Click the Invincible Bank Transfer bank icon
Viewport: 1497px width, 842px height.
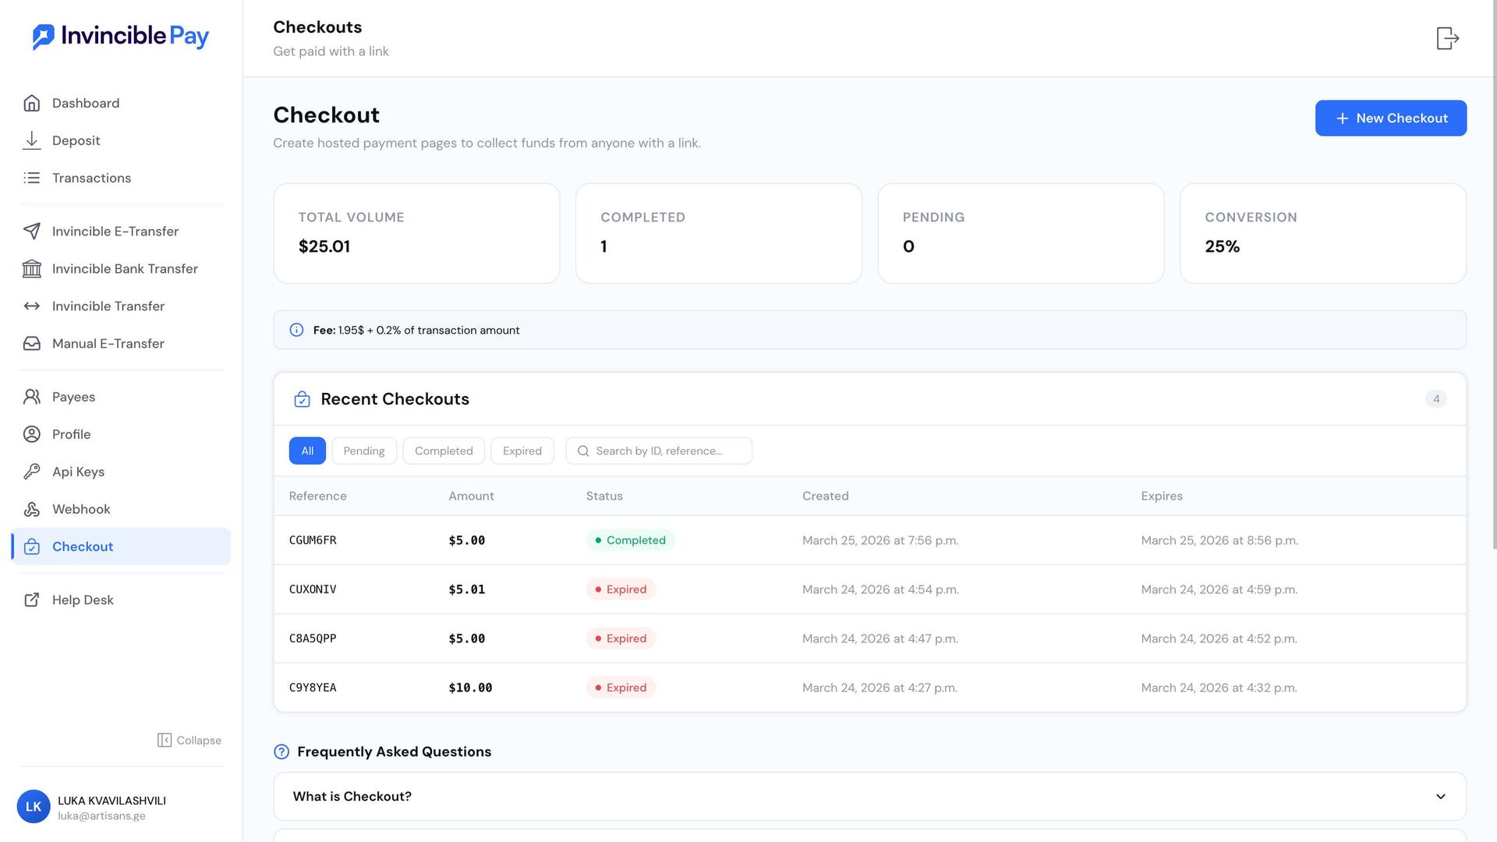[32, 268]
